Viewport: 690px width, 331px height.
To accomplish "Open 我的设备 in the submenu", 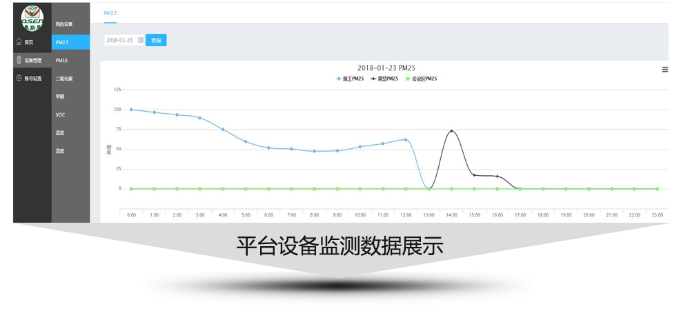I will coord(64,24).
